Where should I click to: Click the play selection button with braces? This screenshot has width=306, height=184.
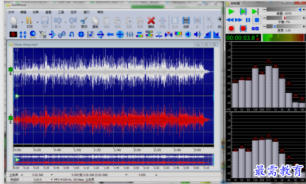[x=243, y=11]
